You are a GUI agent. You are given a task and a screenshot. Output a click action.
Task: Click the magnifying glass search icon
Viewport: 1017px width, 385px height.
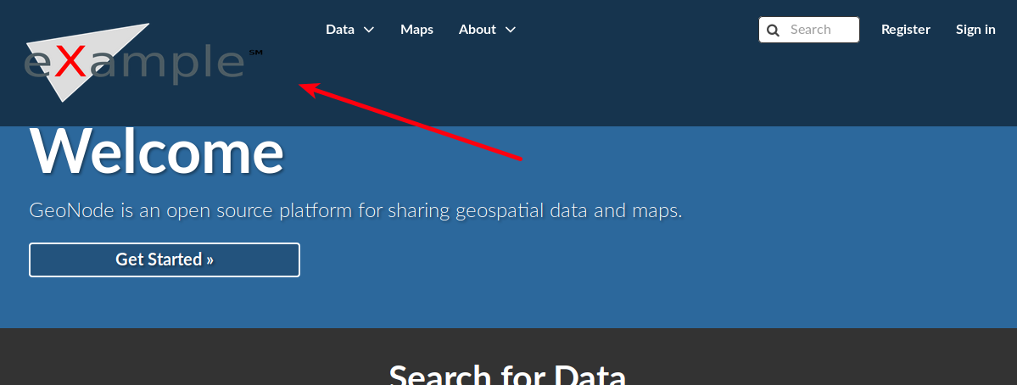click(x=773, y=30)
